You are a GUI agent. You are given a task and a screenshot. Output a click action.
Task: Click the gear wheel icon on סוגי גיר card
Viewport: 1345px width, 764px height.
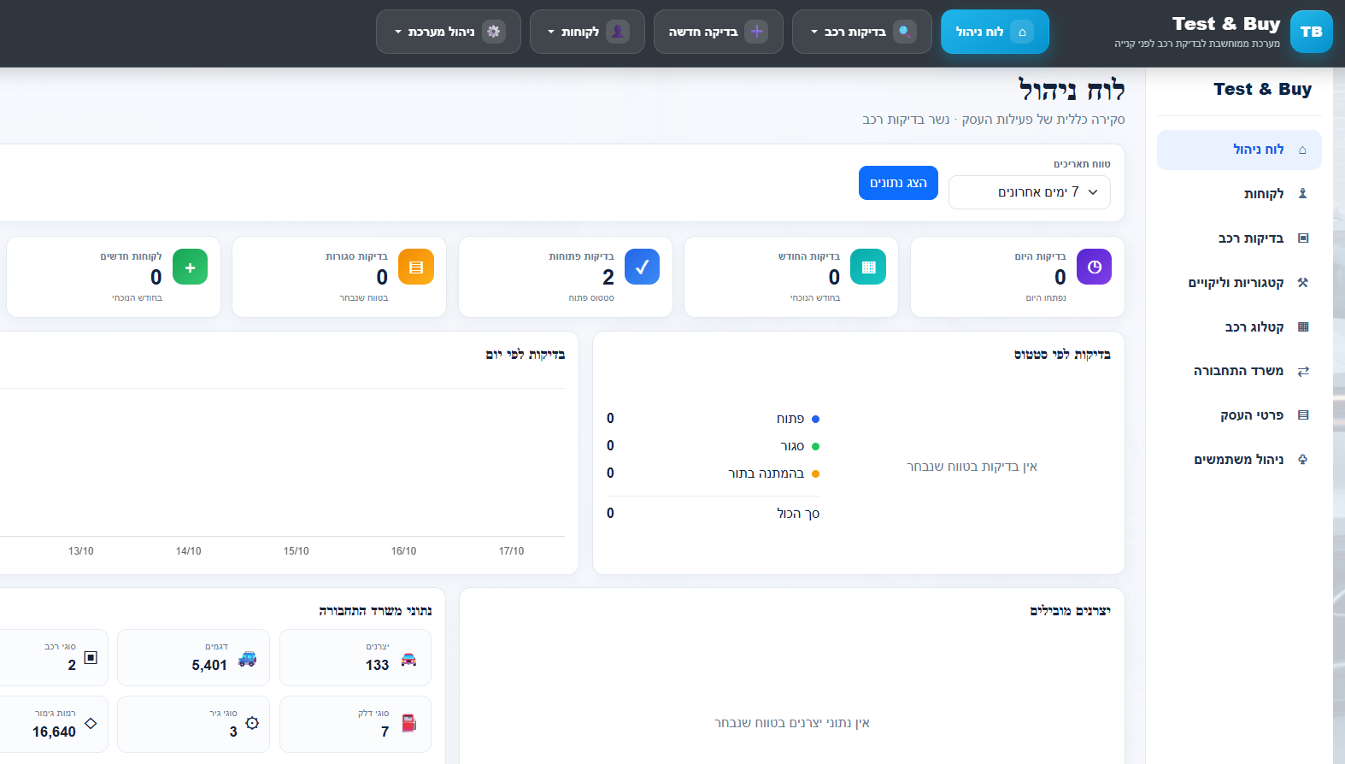(252, 723)
